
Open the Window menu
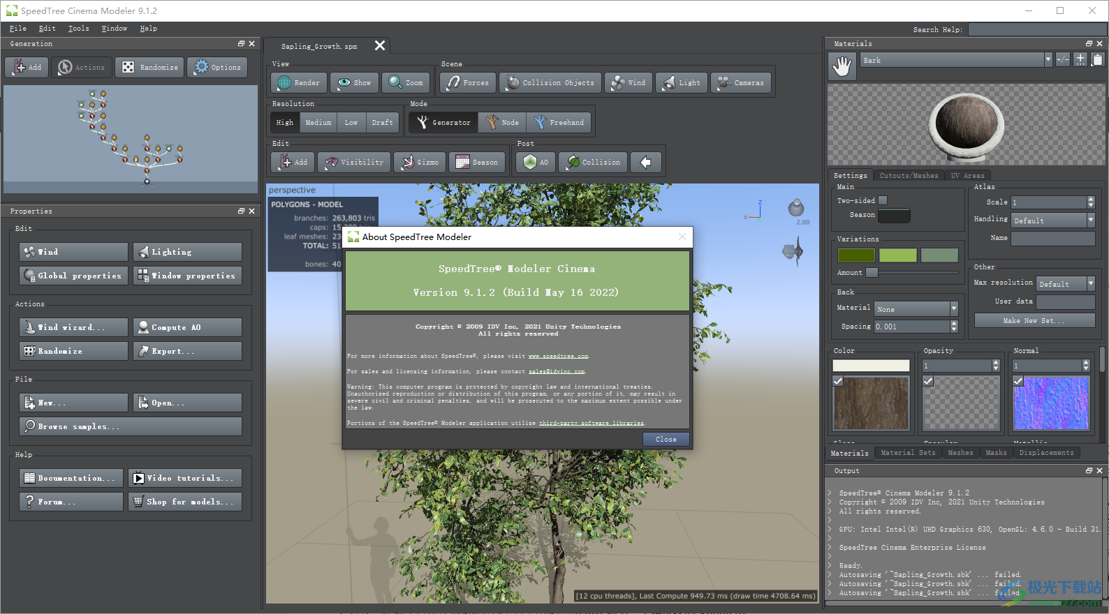click(x=114, y=29)
